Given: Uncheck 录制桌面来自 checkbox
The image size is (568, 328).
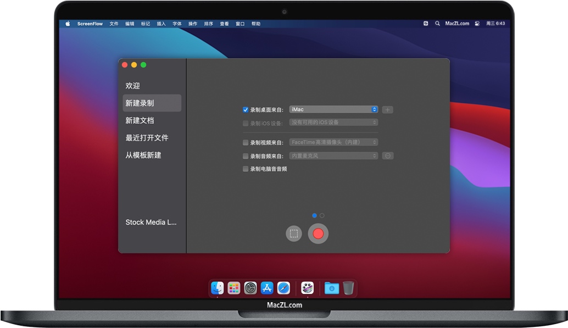Looking at the screenshot, I should (x=246, y=110).
